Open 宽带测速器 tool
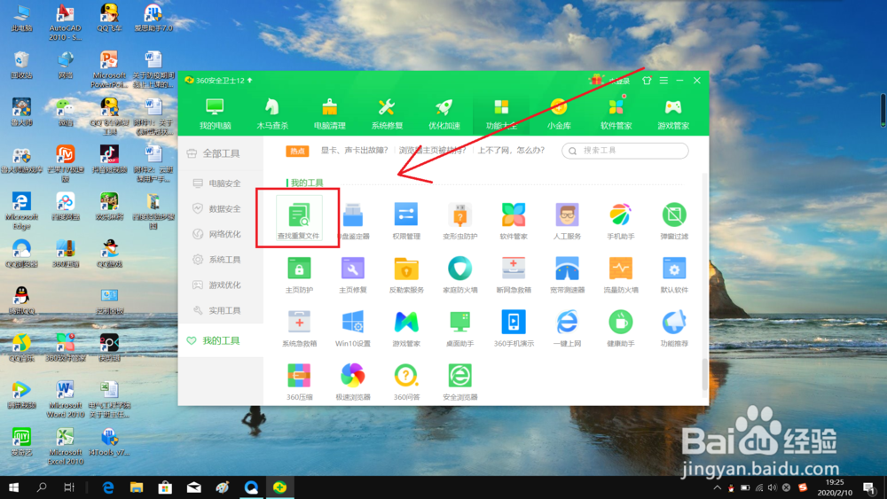Screen dimensions: 887x499 [x=567, y=274]
